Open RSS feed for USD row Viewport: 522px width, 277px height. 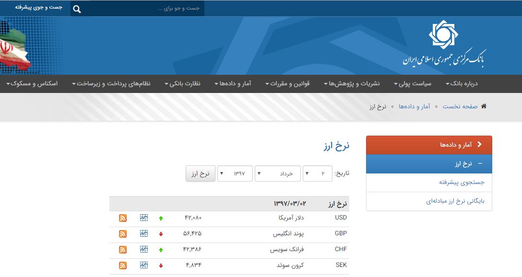click(123, 218)
